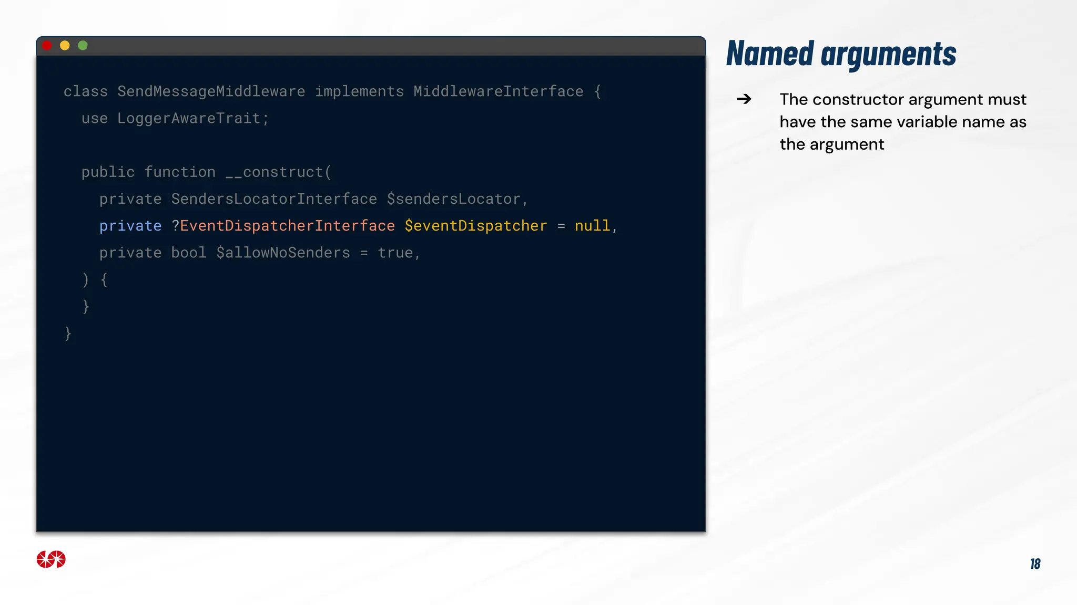The height and width of the screenshot is (605, 1077).
Task: Click the page number 18
Action: 1035,564
